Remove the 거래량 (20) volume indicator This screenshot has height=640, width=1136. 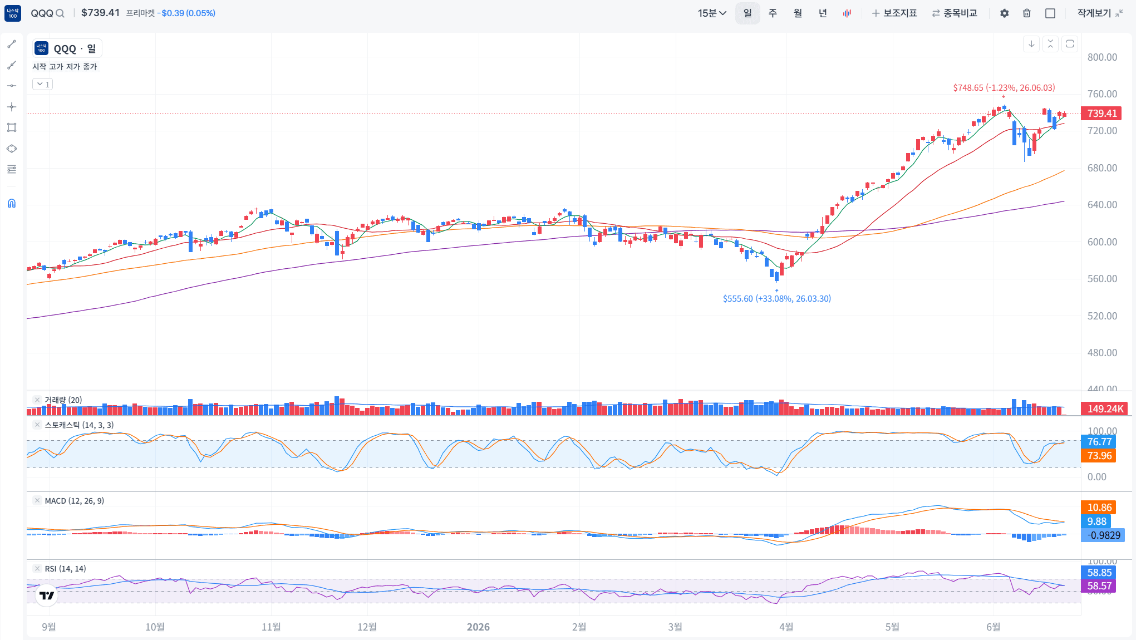(x=37, y=400)
